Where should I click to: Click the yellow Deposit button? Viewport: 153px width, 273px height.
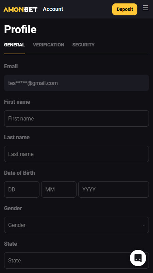click(x=125, y=9)
